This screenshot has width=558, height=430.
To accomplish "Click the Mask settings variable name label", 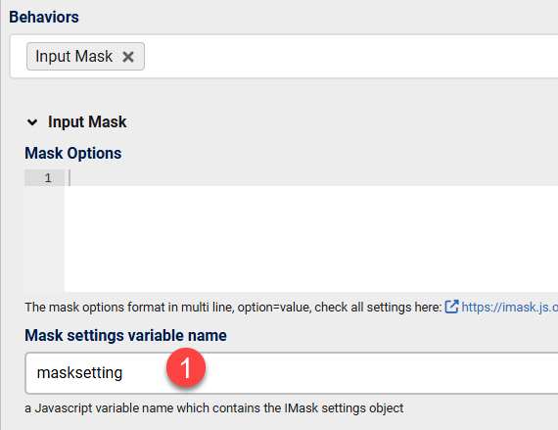I will point(125,335).
